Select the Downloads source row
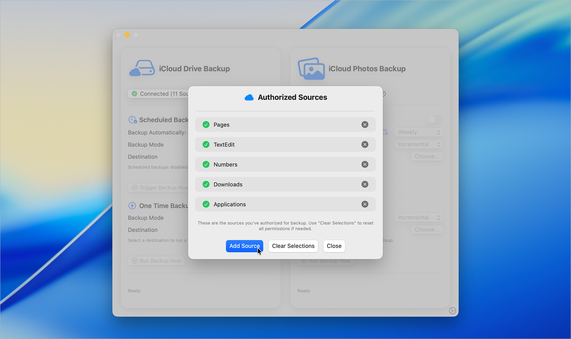 [285, 184]
